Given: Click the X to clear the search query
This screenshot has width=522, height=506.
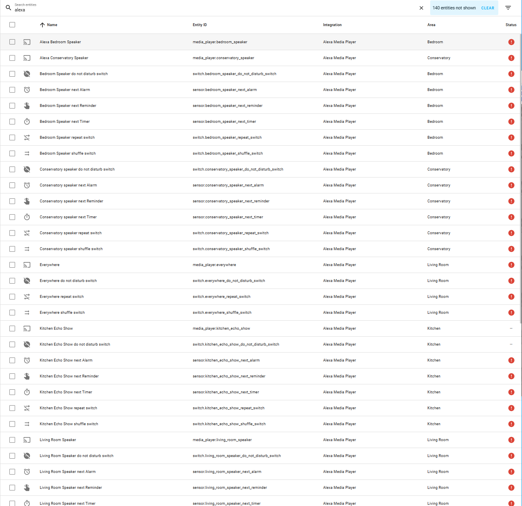Looking at the screenshot, I should [x=421, y=8].
